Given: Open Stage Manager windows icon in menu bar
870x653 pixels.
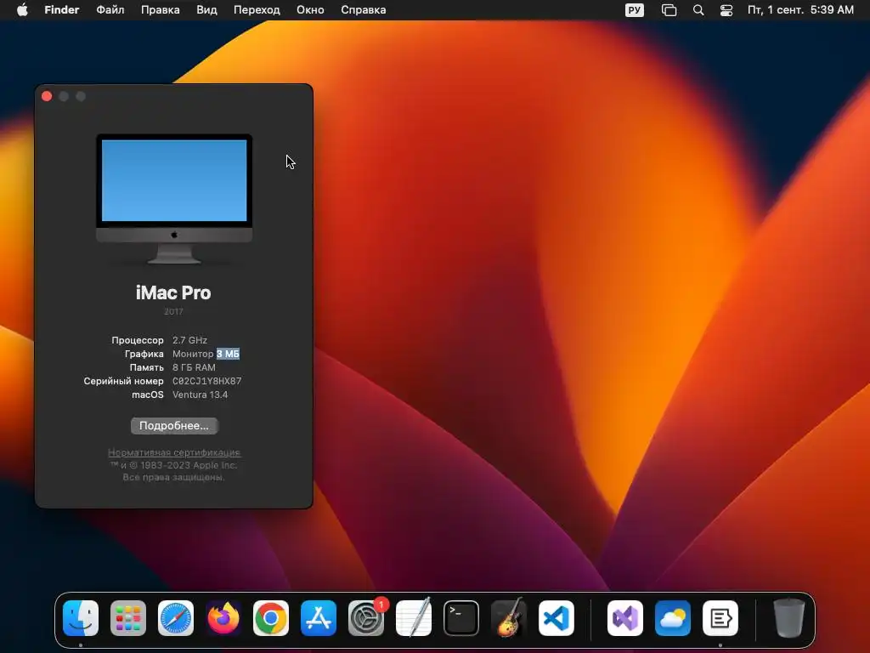Looking at the screenshot, I should (669, 10).
